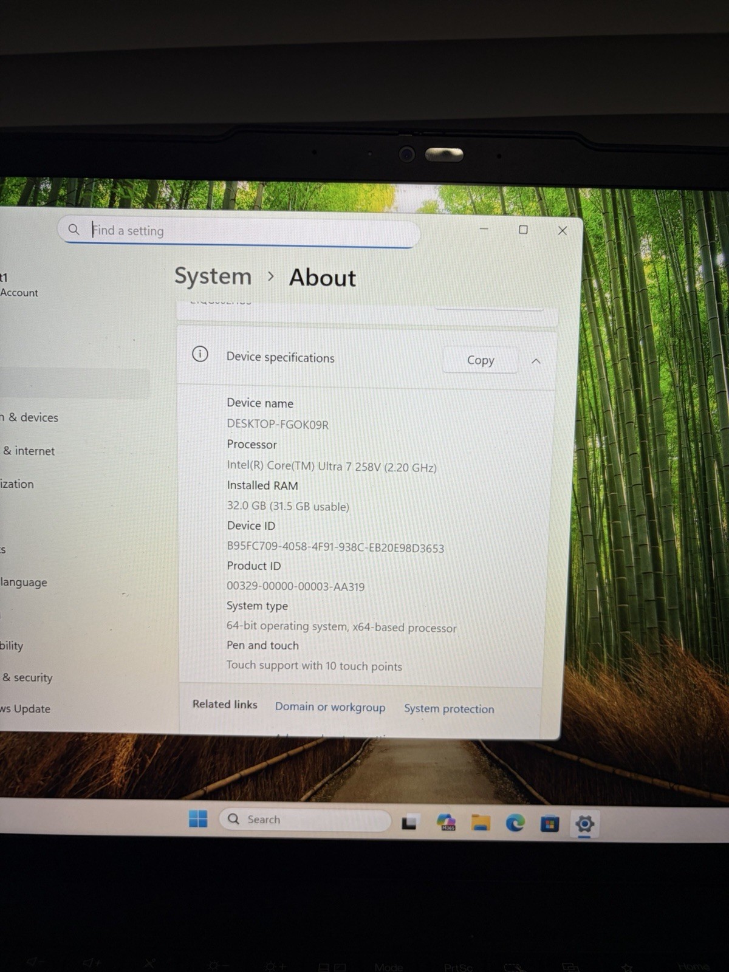The width and height of the screenshot is (729, 972).
Task: Open Task View from the taskbar
Action: (x=409, y=822)
